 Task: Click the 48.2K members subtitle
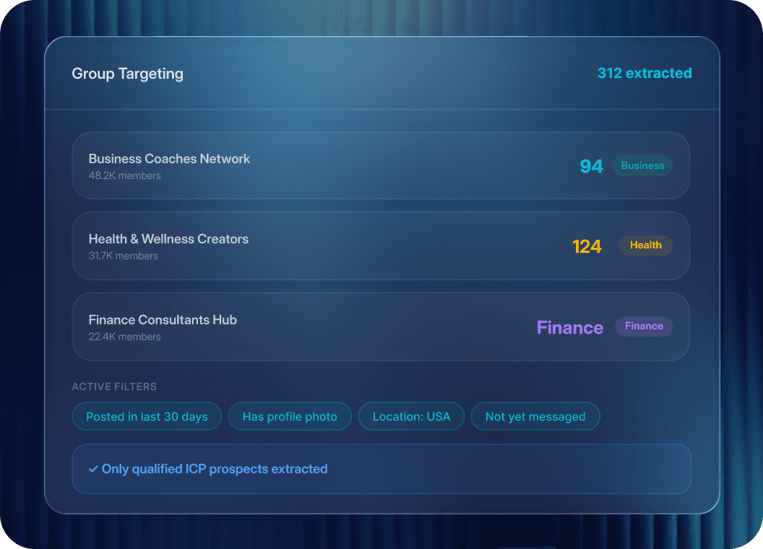[124, 176]
